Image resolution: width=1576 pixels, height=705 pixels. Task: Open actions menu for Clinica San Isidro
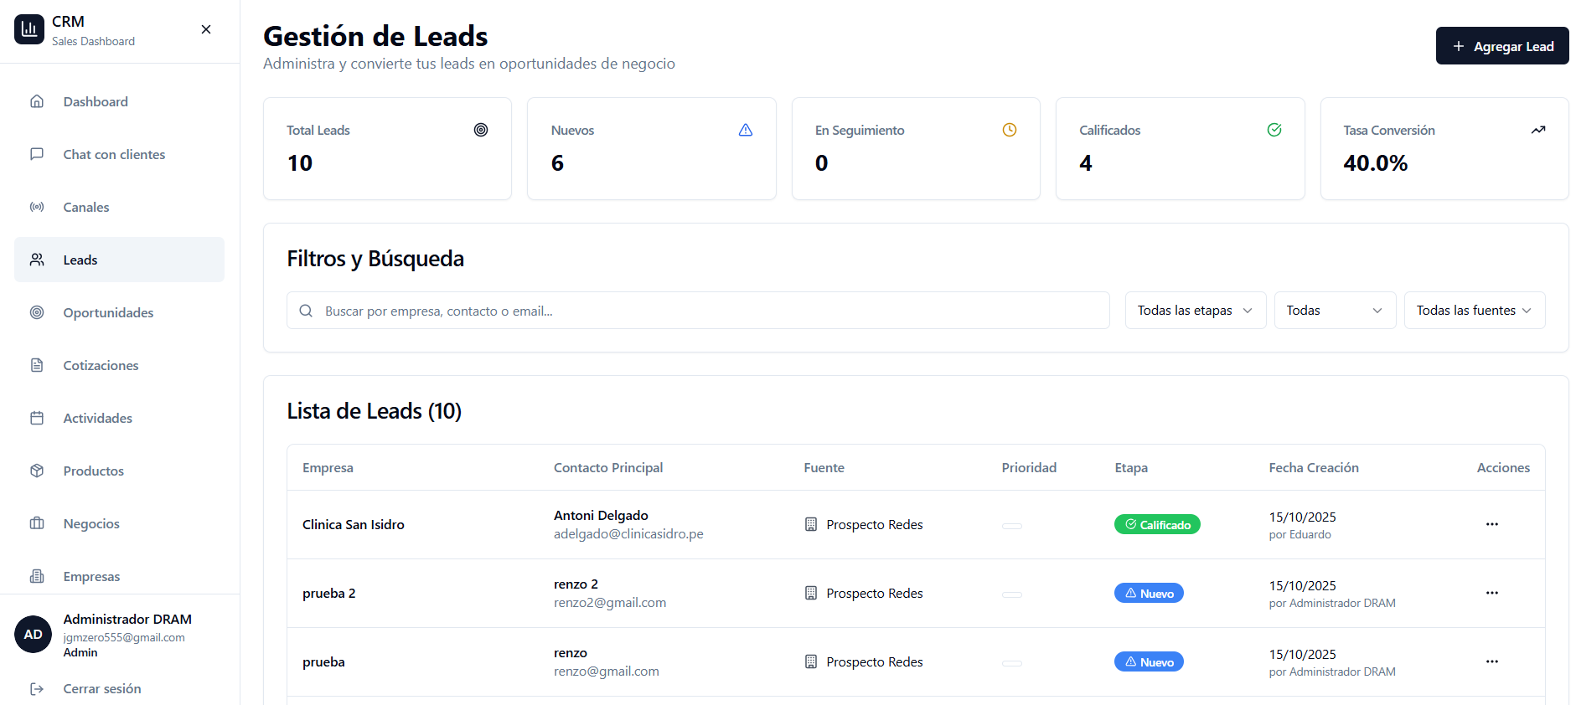[1491, 524]
